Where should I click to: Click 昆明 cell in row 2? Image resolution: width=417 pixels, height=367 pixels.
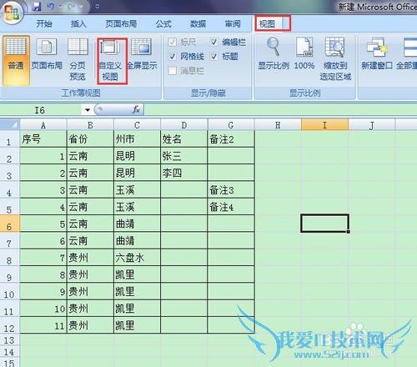point(137,156)
